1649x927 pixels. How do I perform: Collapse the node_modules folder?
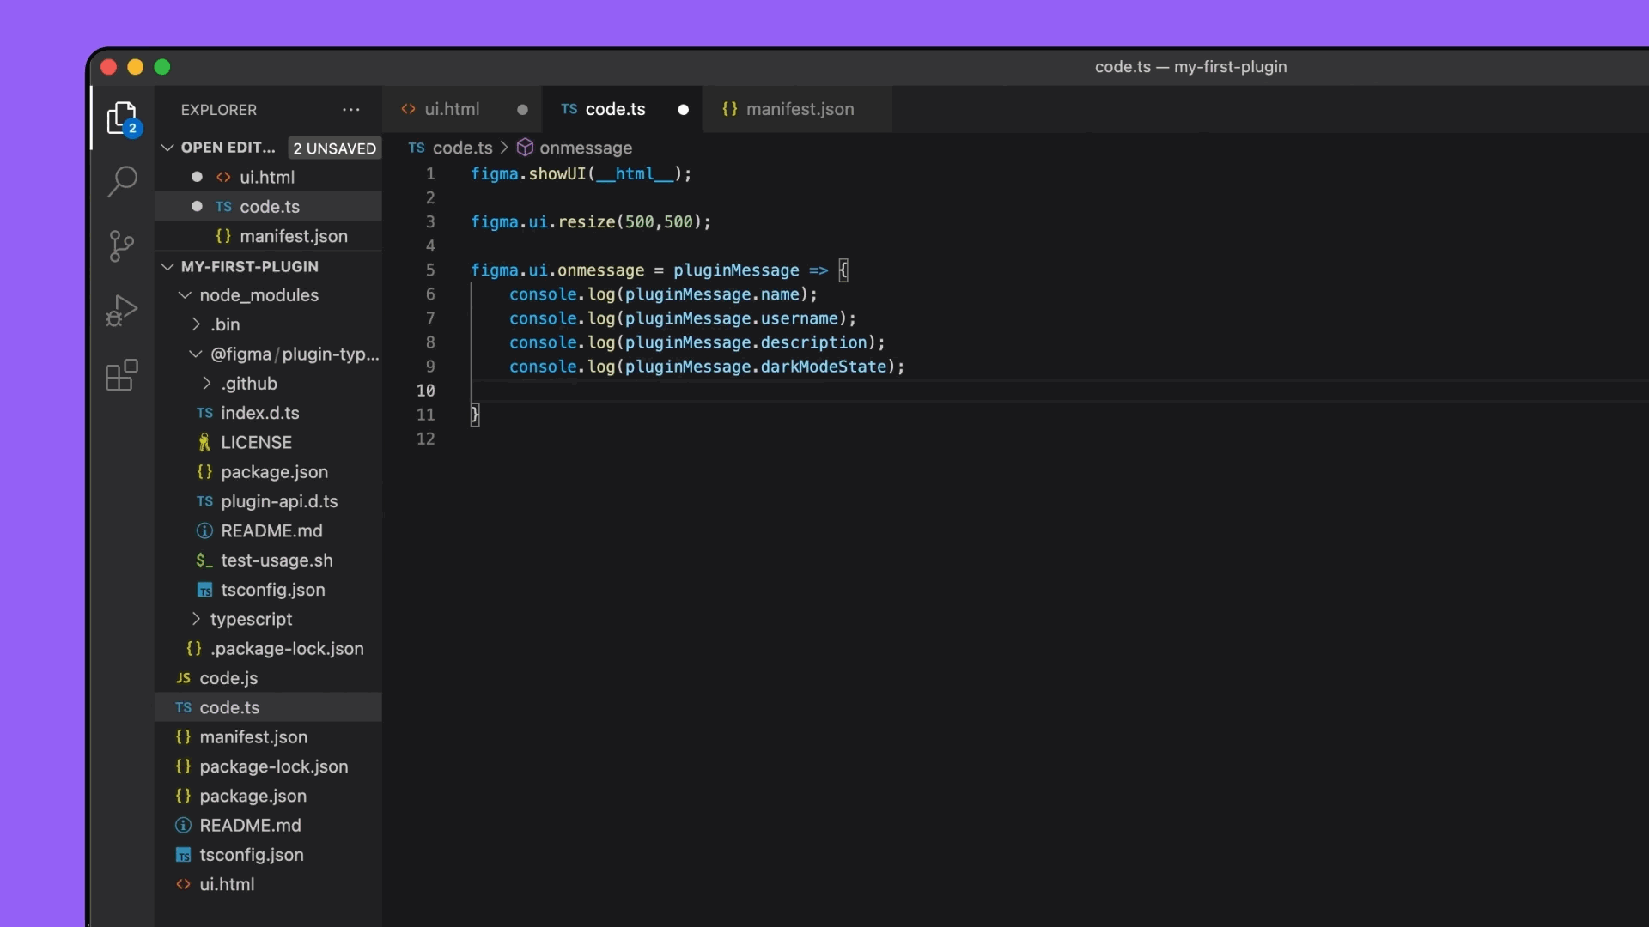(184, 295)
